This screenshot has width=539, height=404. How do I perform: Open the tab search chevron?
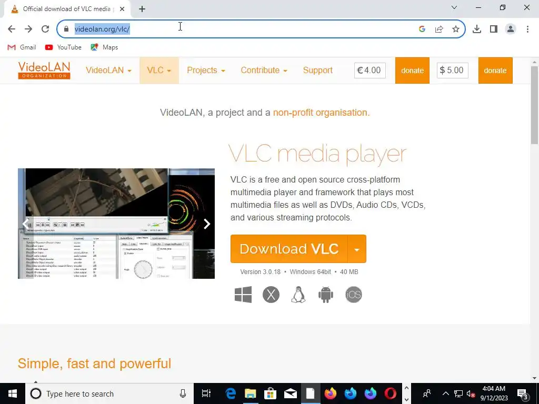(x=454, y=7)
